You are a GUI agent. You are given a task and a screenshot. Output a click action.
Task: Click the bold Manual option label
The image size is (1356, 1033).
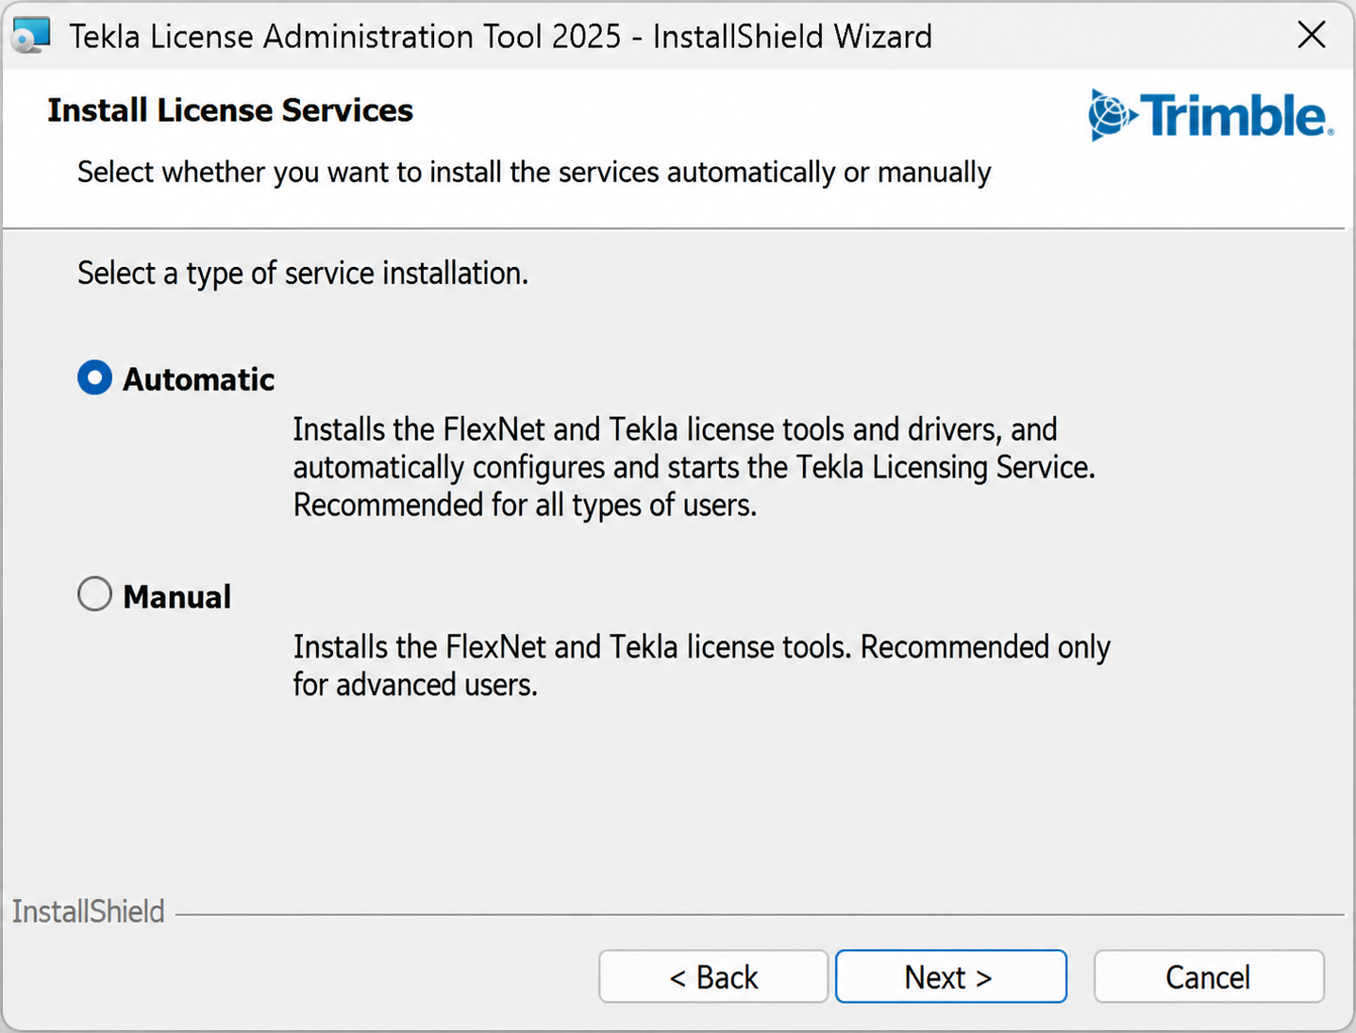[177, 596]
